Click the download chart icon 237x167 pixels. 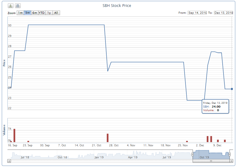click(10, 6)
